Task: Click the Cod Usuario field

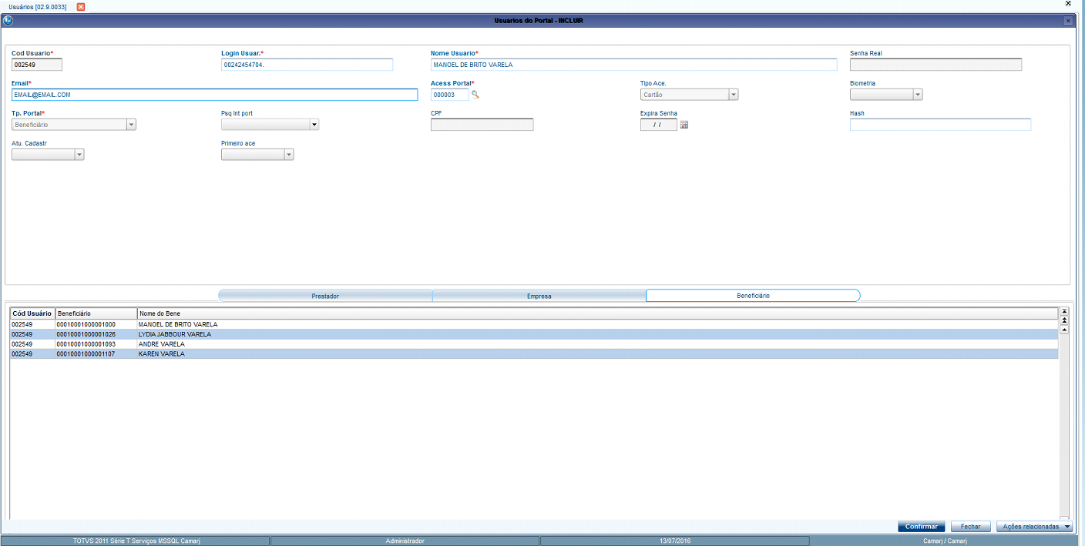Action: 37,65
